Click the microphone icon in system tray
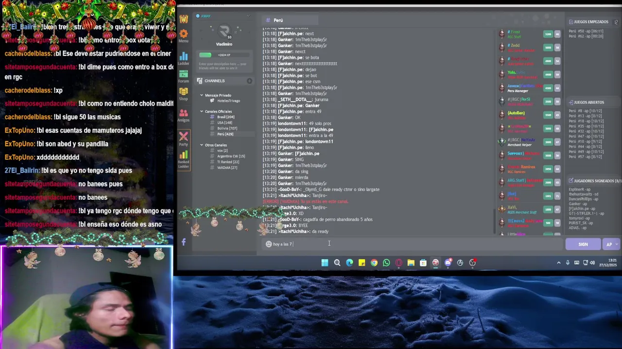Screen dimensions: 622x349 [568, 263]
